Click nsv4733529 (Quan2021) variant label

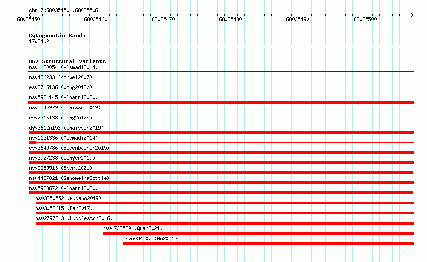[x=132, y=228]
